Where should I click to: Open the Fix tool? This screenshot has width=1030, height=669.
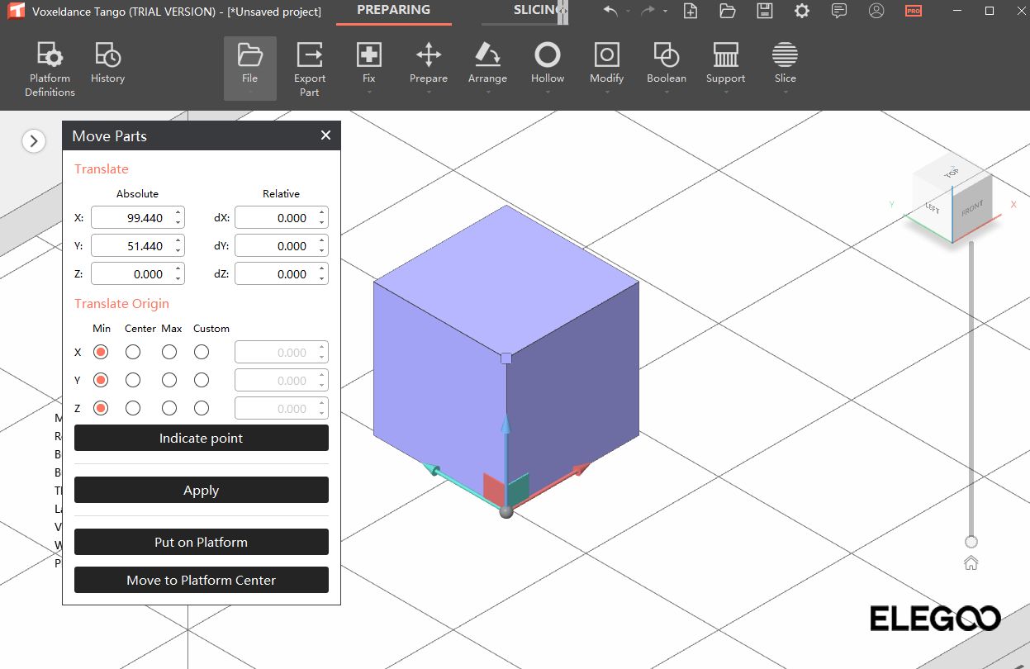pos(368,64)
